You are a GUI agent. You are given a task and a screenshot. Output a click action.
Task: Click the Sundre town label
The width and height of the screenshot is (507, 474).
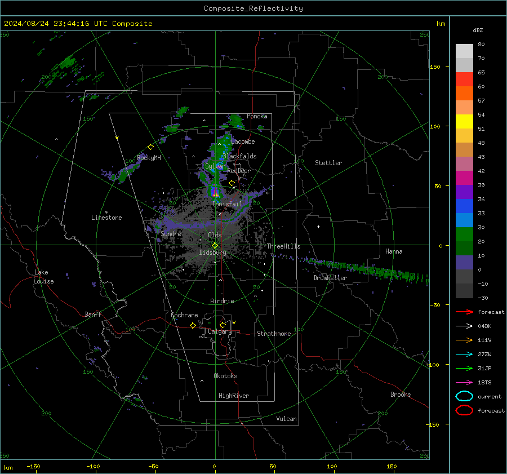pos(171,234)
